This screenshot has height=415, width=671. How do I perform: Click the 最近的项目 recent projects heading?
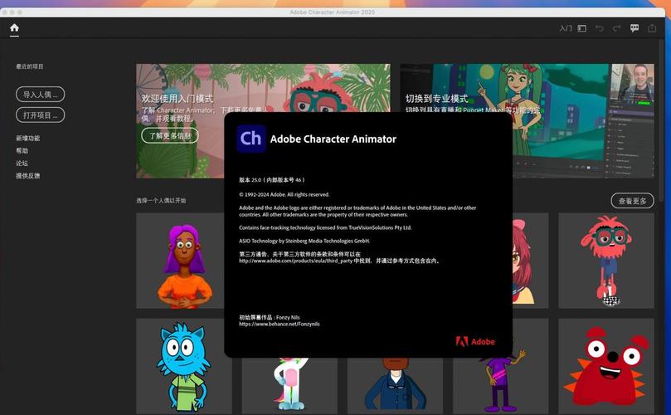click(x=30, y=66)
